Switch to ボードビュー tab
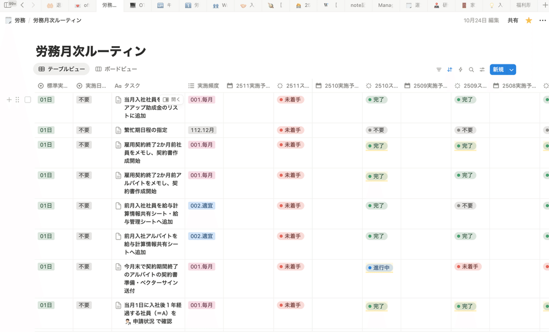This screenshot has height=332, width=549. click(116, 69)
